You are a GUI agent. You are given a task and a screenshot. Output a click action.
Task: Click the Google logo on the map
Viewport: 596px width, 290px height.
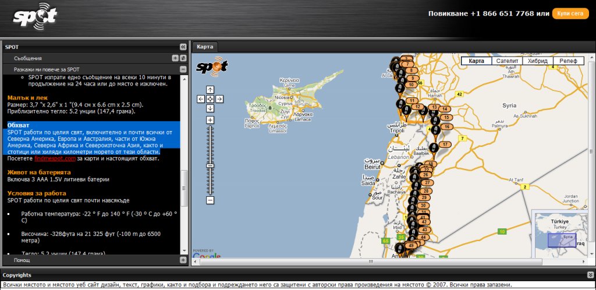point(207,256)
